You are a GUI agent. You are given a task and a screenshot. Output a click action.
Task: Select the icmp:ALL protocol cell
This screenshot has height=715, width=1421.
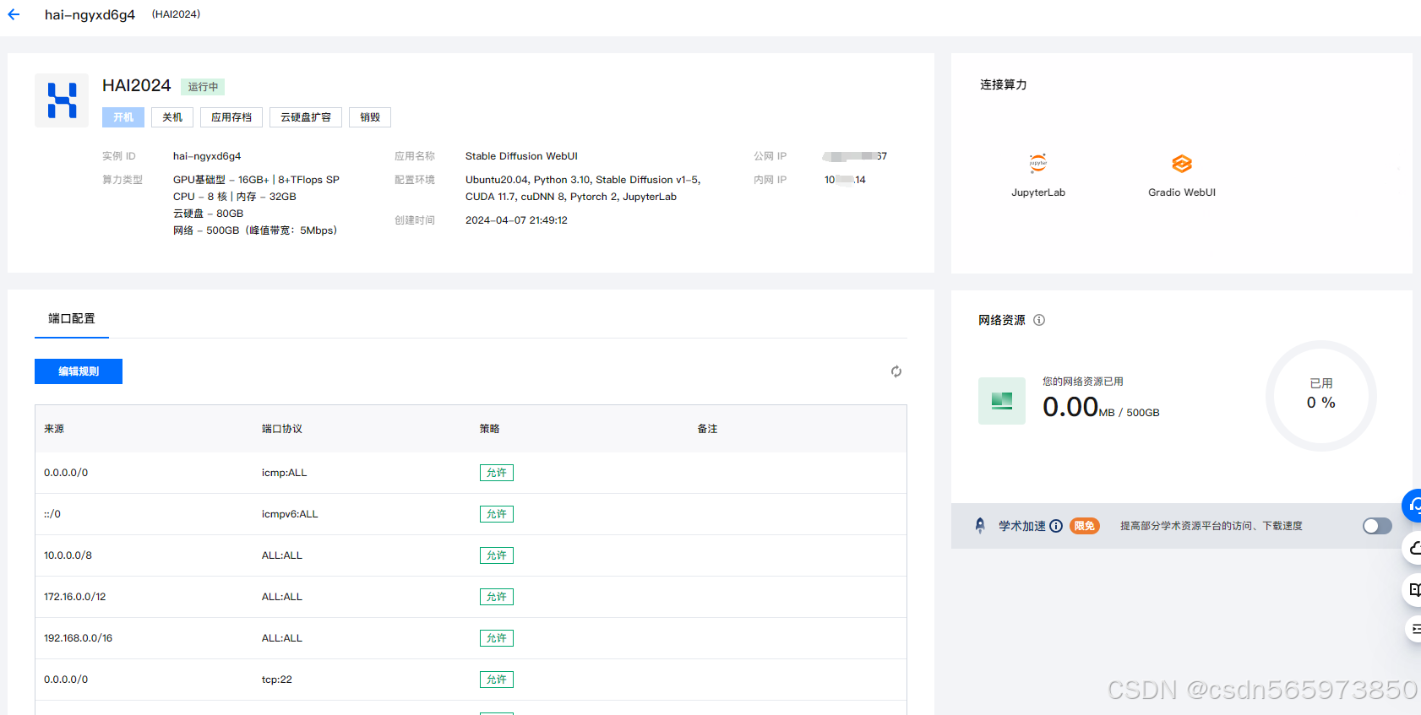coord(285,473)
